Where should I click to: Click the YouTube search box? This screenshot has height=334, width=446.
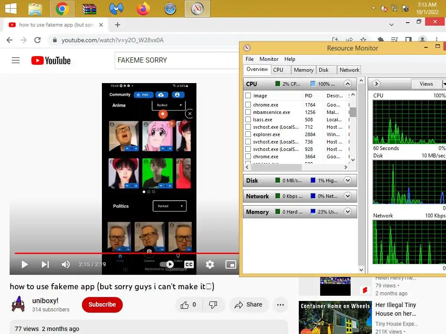tap(177, 60)
